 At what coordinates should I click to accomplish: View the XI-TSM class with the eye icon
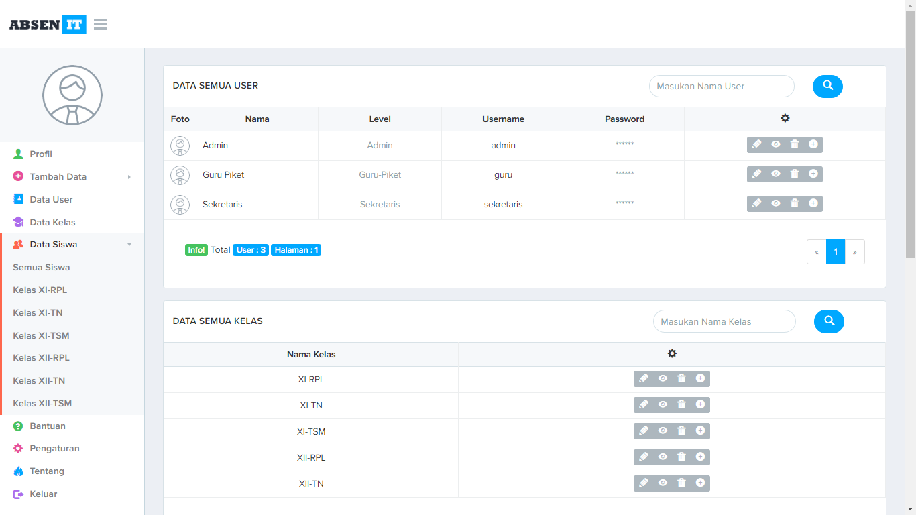pyautogui.click(x=663, y=431)
